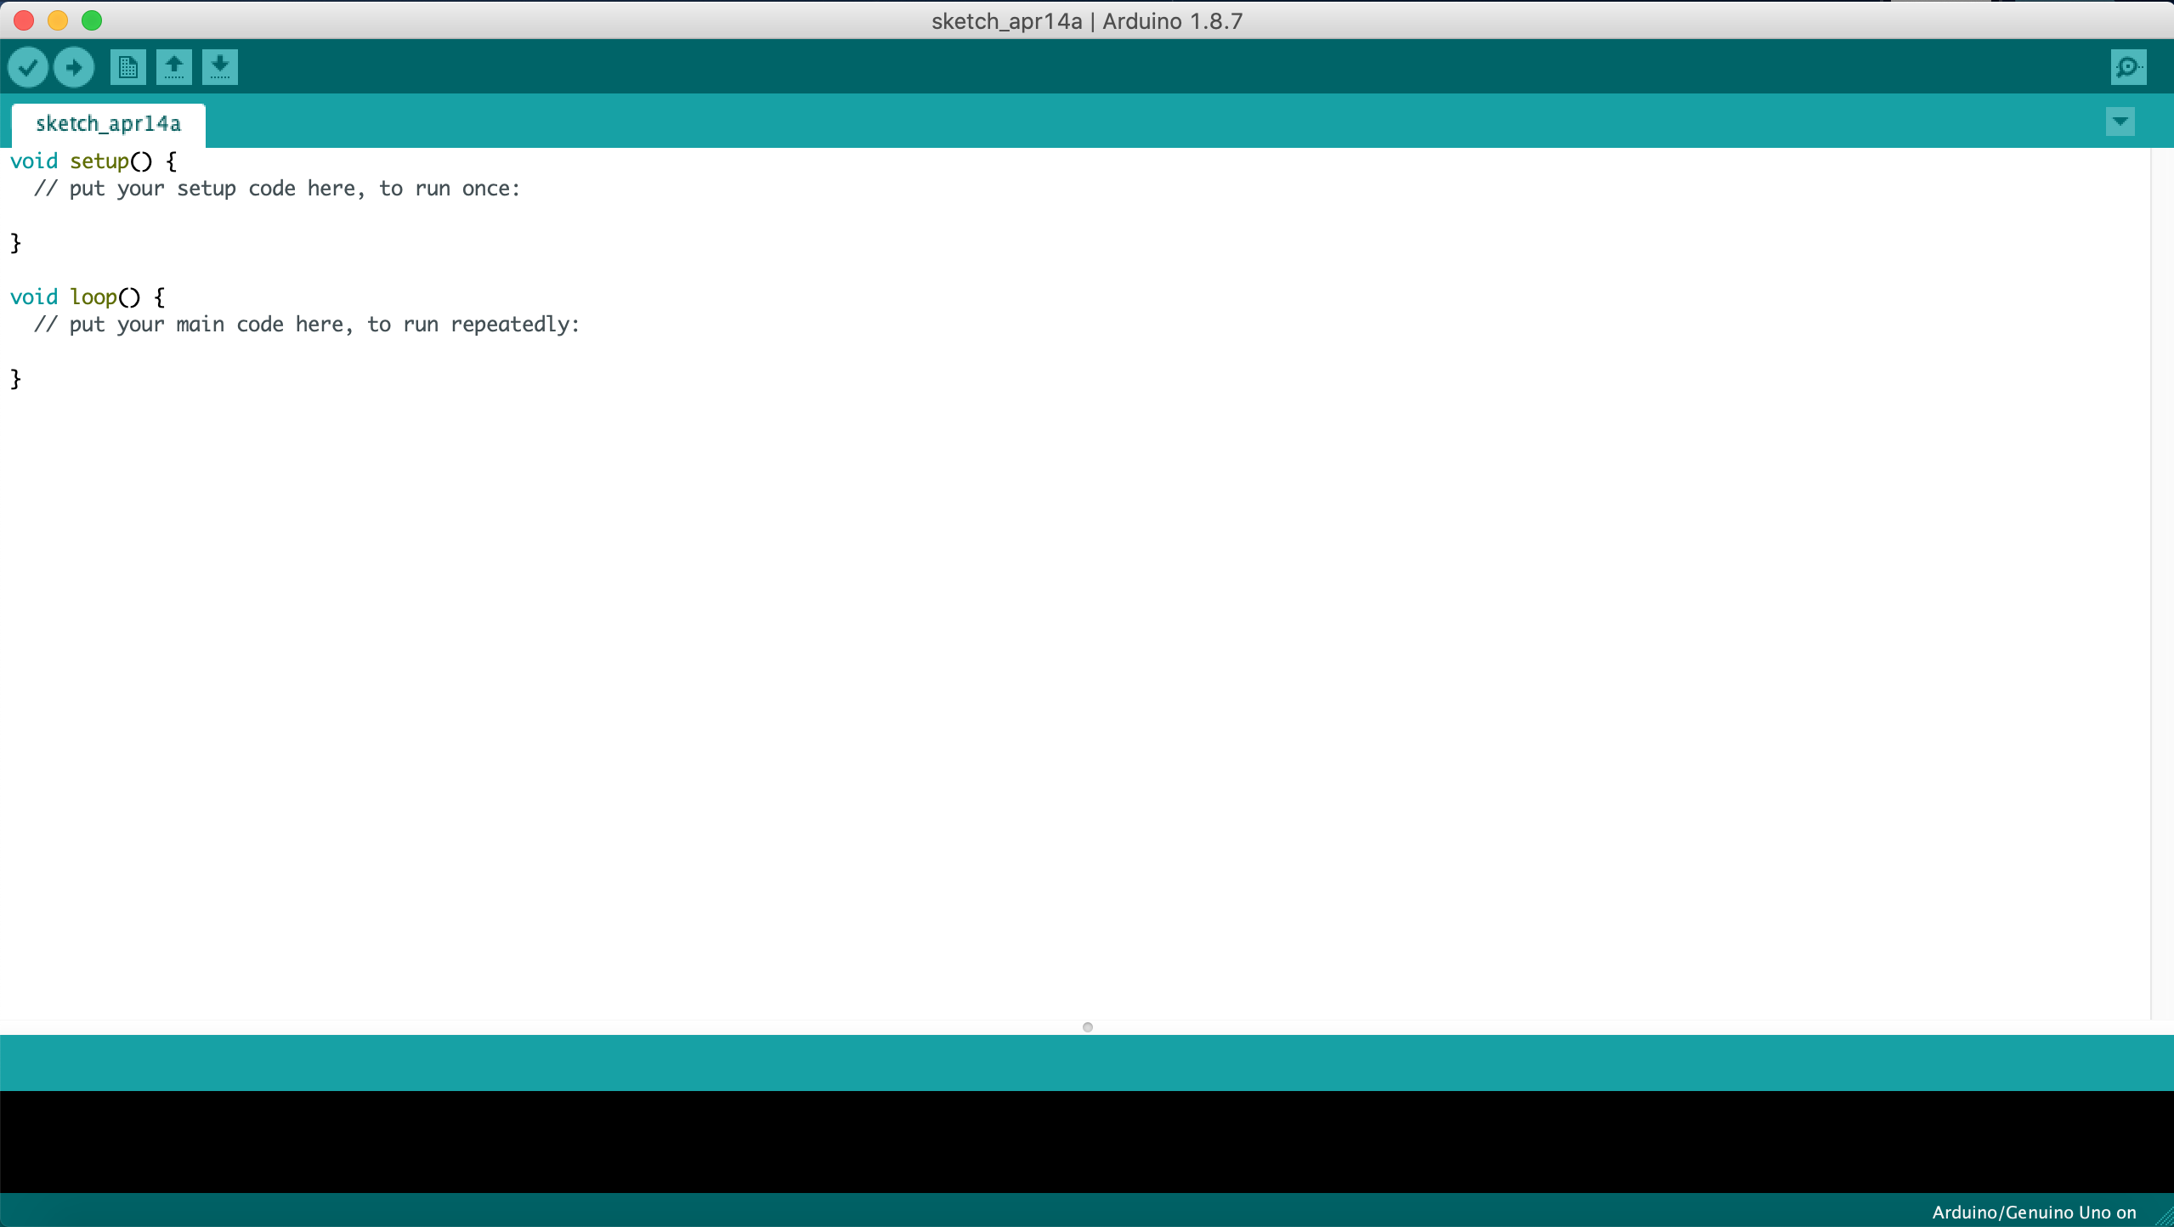Viewport: 2174px width, 1227px height.
Task: Minimize the window with yellow button
Action: tap(58, 20)
